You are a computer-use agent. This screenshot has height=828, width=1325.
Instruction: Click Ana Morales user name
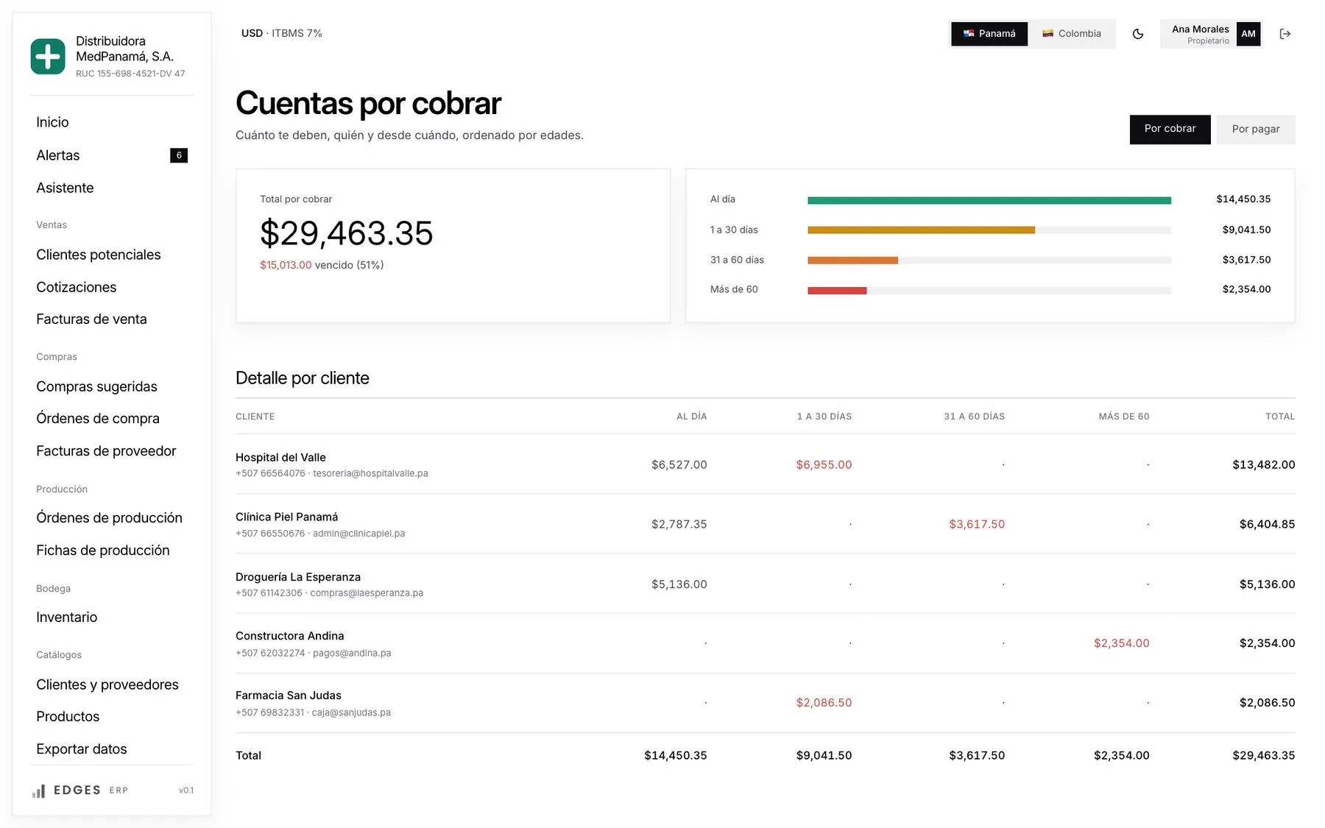tap(1200, 29)
